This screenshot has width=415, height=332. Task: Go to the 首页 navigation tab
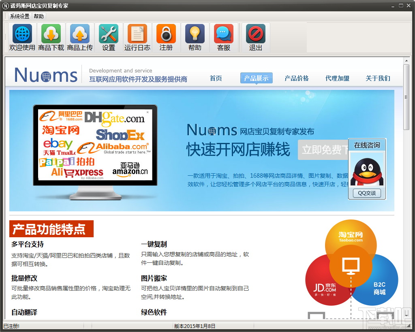[216, 78]
